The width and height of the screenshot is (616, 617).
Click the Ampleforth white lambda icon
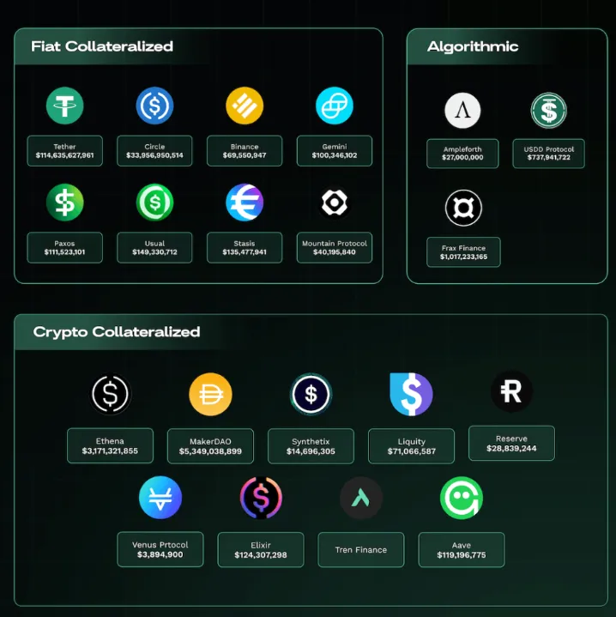pos(462,111)
